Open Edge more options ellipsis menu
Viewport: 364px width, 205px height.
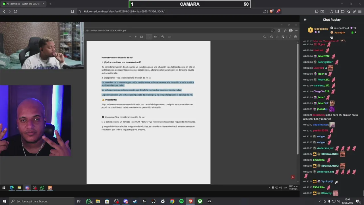297,30
